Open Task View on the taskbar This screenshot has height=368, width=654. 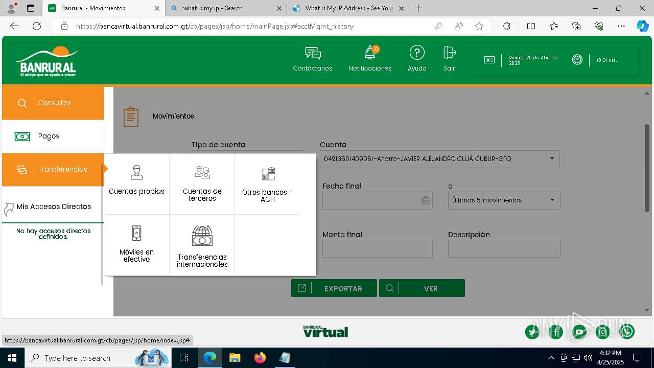[x=184, y=358]
